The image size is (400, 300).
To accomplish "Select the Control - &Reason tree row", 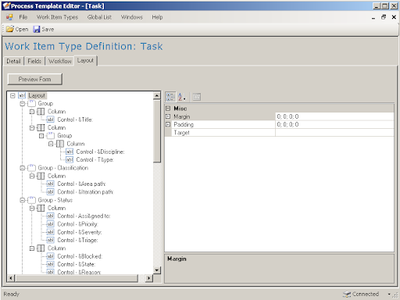I will 79,272.
